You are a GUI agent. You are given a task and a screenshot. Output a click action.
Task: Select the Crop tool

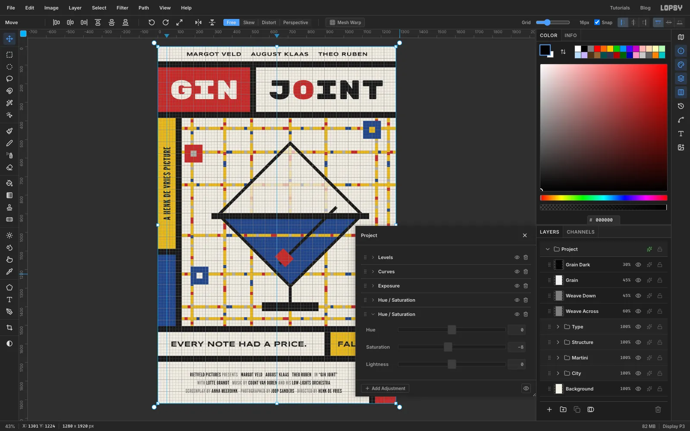click(x=9, y=328)
